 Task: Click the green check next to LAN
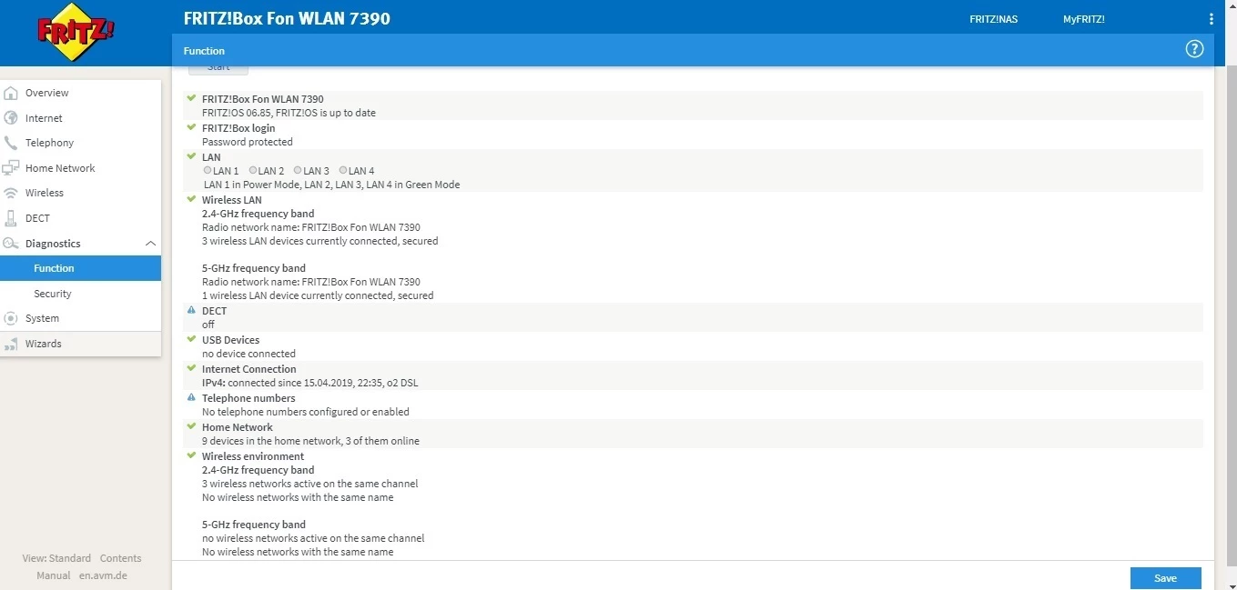coord(191,156)
